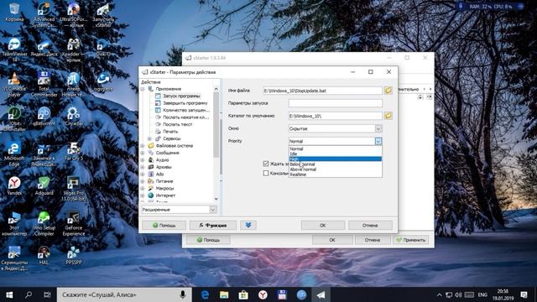Click the Vegas Pro 11.0 desktop icon
This screenshot has height=302, width=537.
(73, 189)
